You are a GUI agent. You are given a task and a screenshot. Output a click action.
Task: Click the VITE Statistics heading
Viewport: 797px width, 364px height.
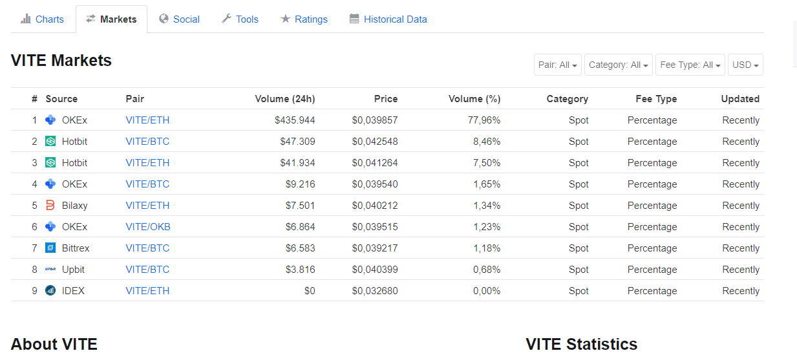[582, 345]
